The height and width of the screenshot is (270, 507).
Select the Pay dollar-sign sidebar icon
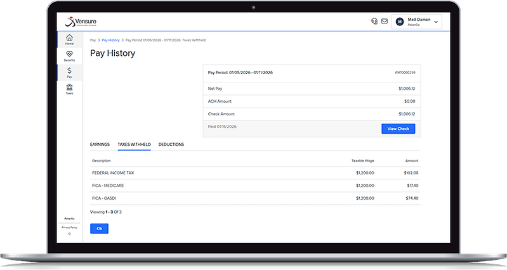click(x=70, y=70)
